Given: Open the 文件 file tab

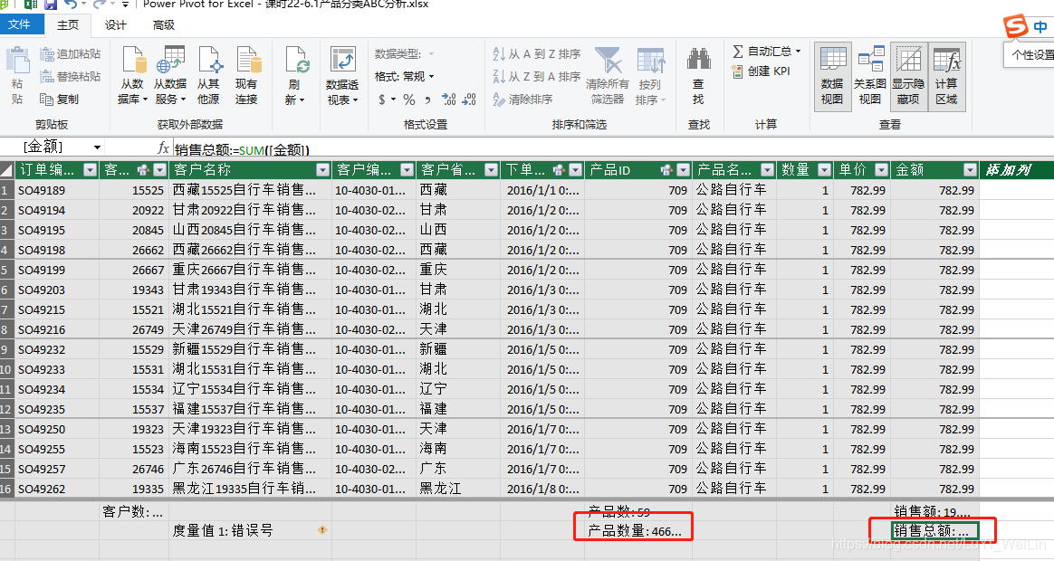Looking at the screenshot, I should click(22, 24).
